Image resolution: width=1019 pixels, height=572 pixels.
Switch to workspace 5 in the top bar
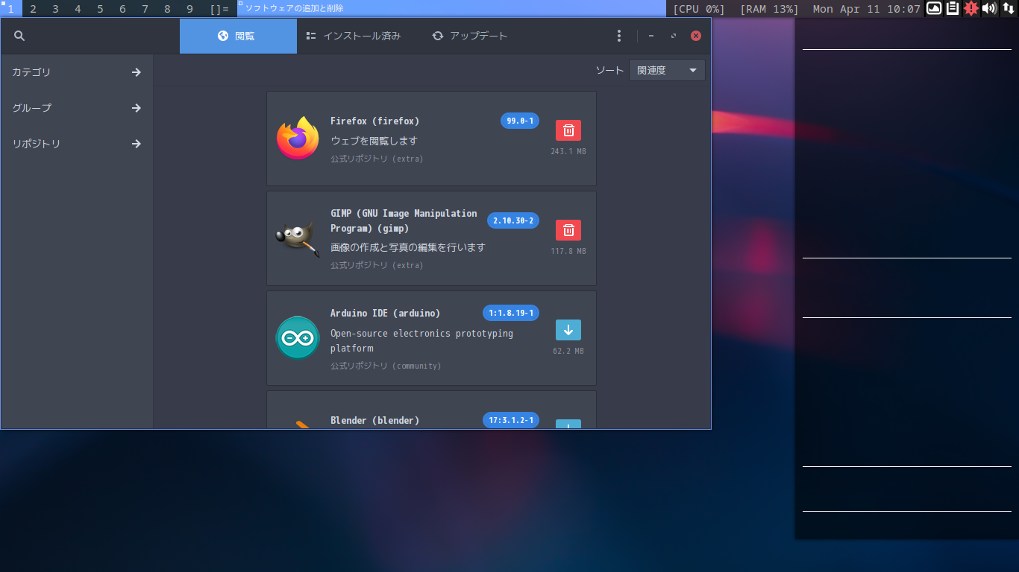(100, 9)
